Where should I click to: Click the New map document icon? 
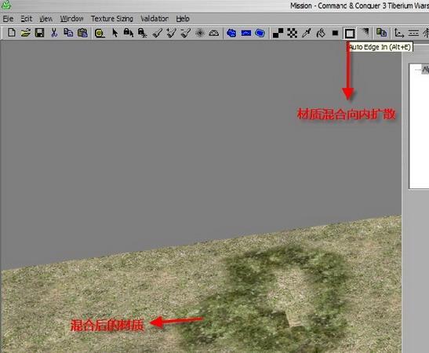pyautogui.click(x=11, y=33)
